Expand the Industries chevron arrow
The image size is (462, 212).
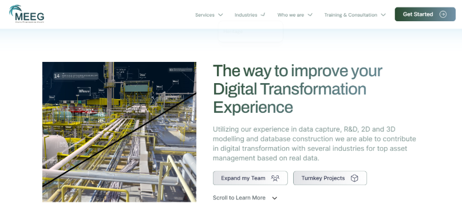coord(263,14)
